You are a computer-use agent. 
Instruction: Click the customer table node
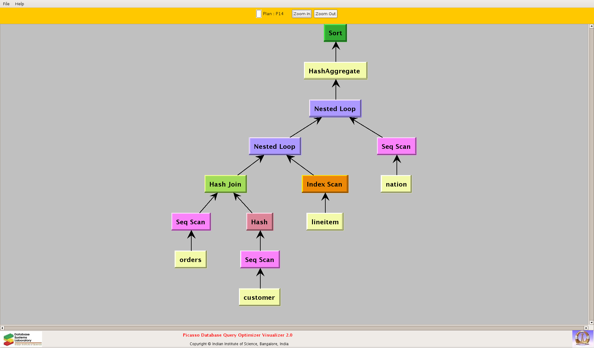(259, 297)
